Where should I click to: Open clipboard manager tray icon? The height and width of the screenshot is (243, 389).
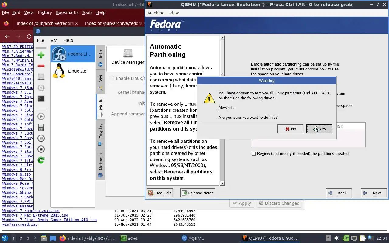[x=362, y=238]
